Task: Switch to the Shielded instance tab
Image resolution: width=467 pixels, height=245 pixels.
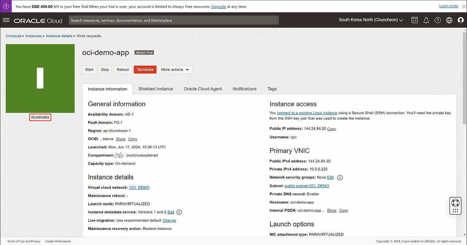Action: (155, 89)
